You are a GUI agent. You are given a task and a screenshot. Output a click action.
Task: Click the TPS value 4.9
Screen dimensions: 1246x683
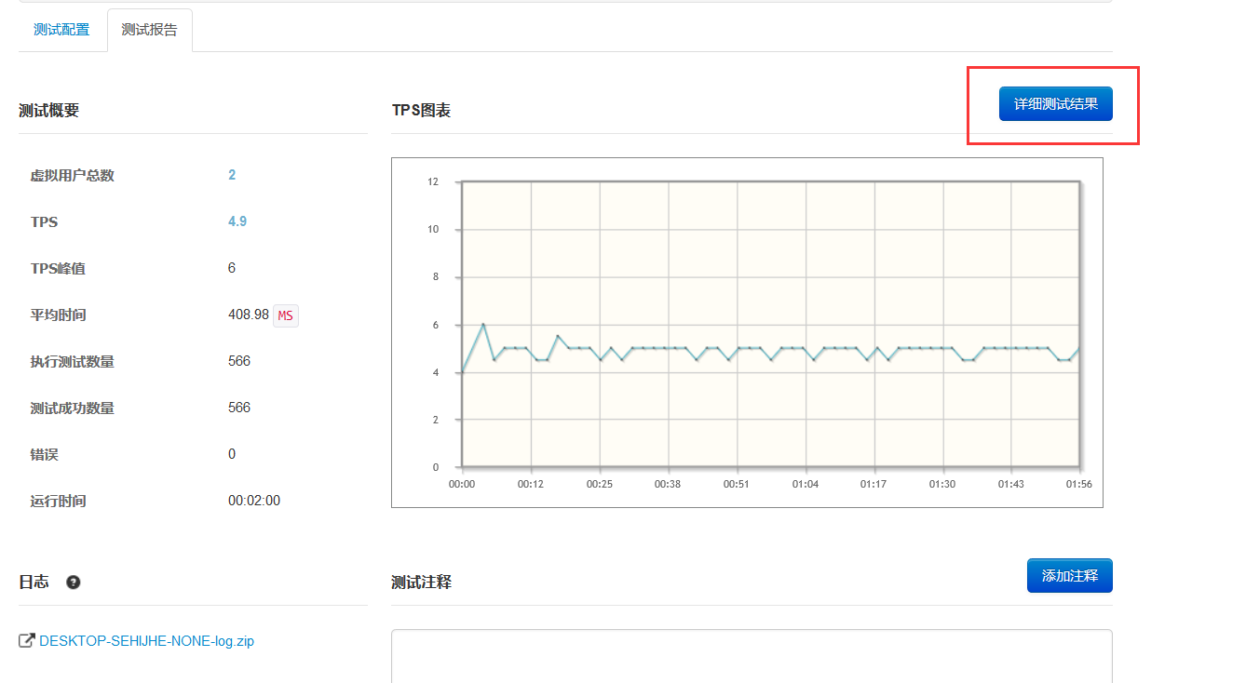click(237, 221)
